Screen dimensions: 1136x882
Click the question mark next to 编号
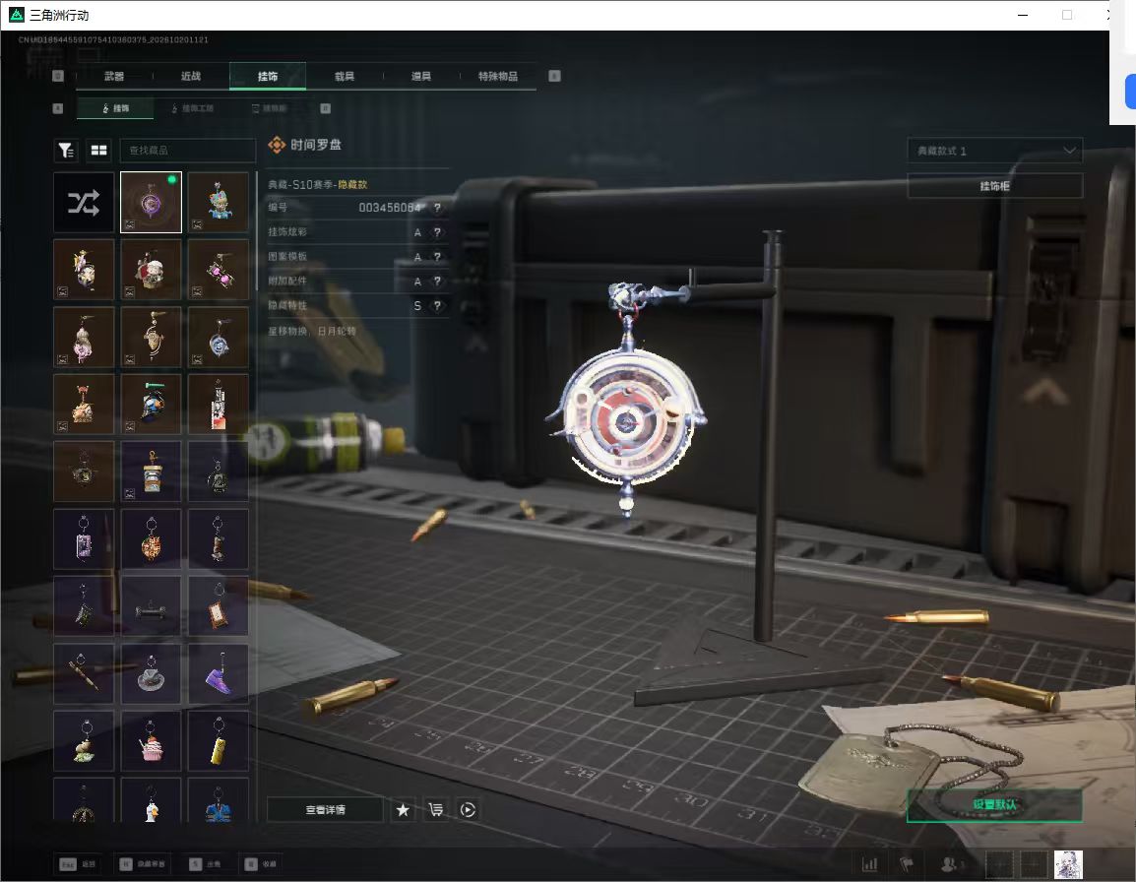click(x=437, y=208)
